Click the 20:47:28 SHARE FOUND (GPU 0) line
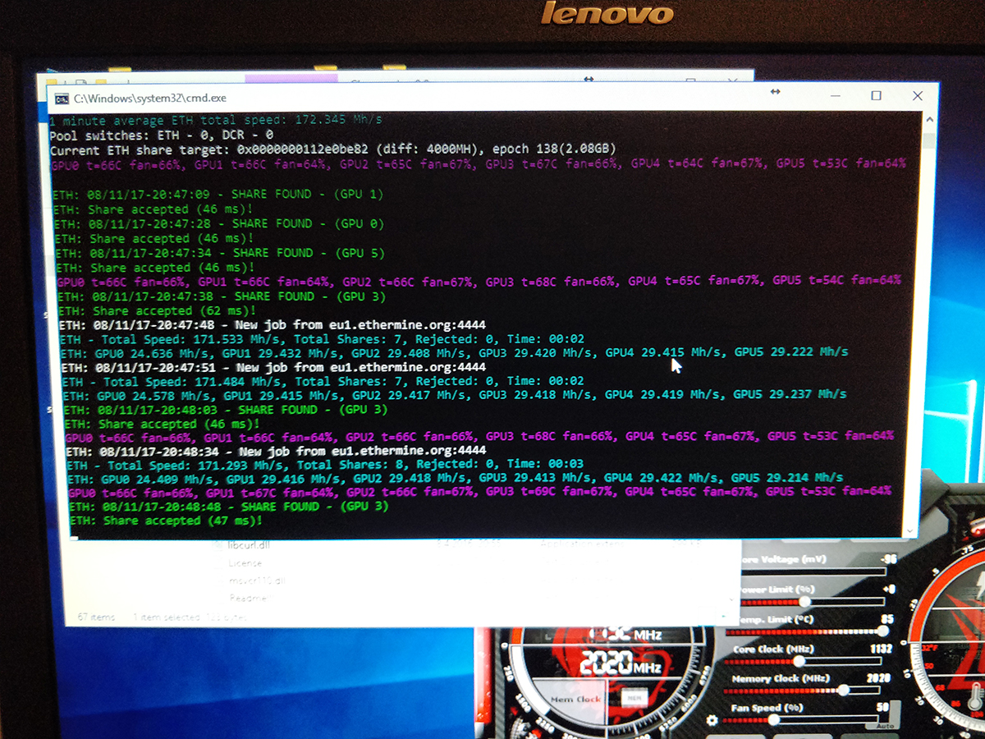Viewport: 985px width, 739px height. coord(218,223)
